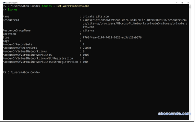
Task: Close the PowerShell window
Action: click(x=189, y=2)
